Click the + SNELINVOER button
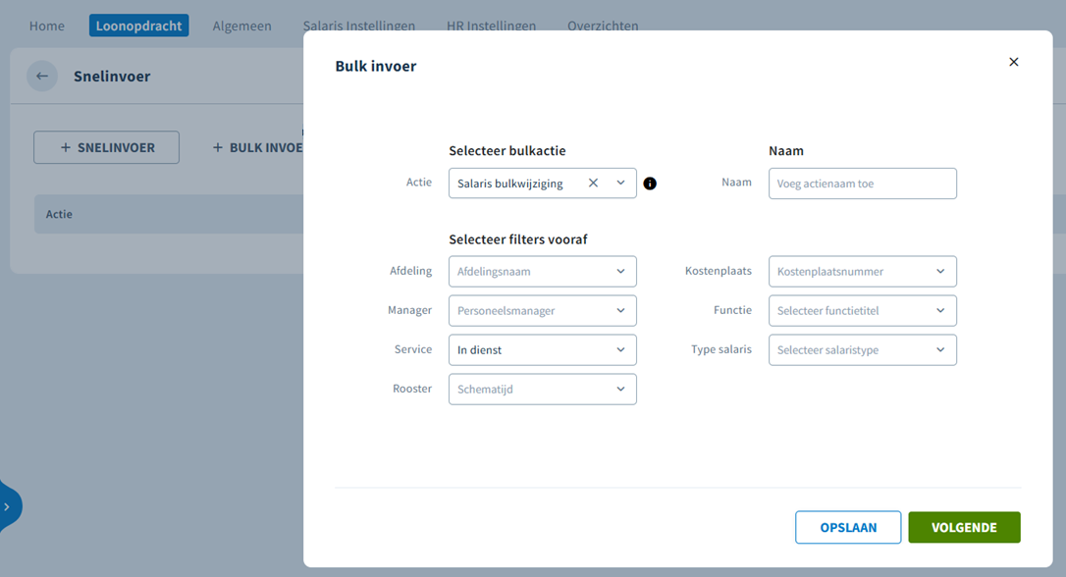The height and width of the screenshot is (577, 1066). point(107,147)
